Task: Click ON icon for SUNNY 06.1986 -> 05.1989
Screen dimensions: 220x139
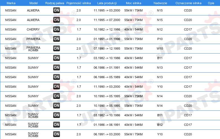Action: (x=56, y=77)
